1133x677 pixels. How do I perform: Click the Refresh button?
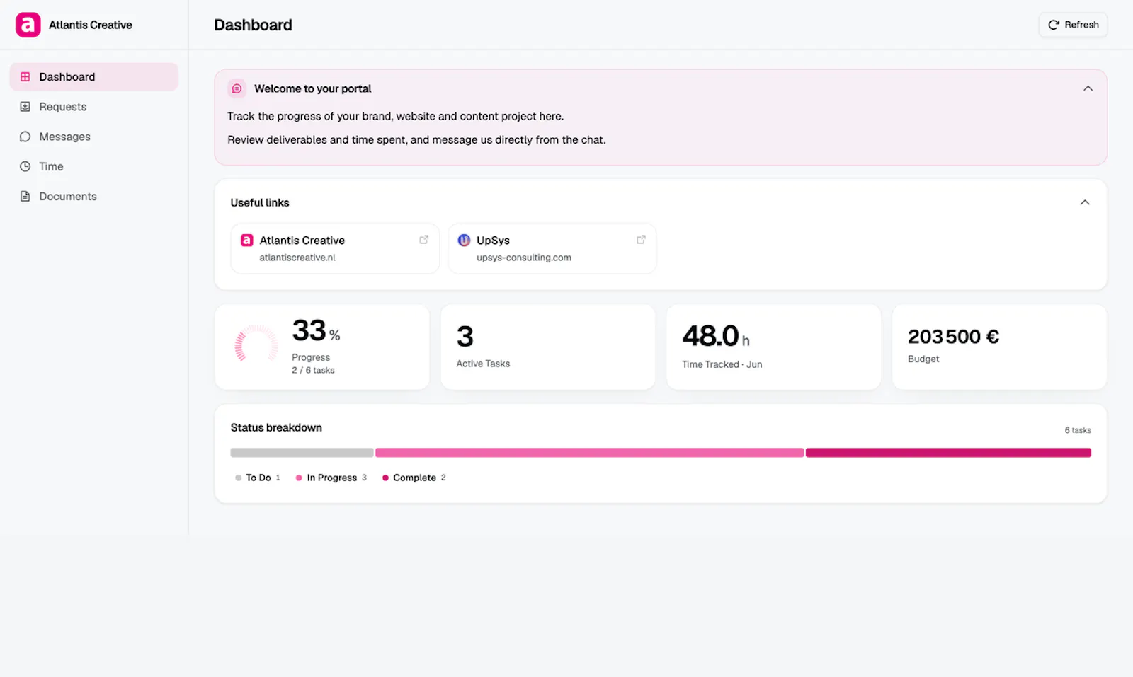click(x=1073, y=25)
